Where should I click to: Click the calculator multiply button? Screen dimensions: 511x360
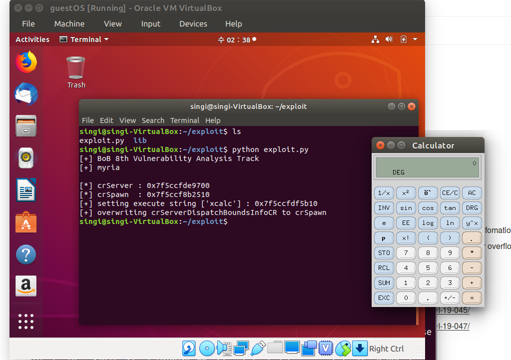tap(472, 253)
